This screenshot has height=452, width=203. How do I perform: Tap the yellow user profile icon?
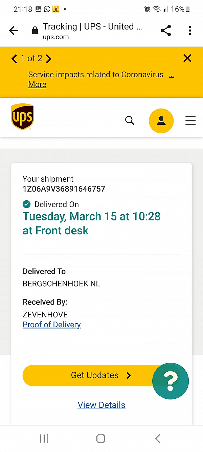(161, 121)
